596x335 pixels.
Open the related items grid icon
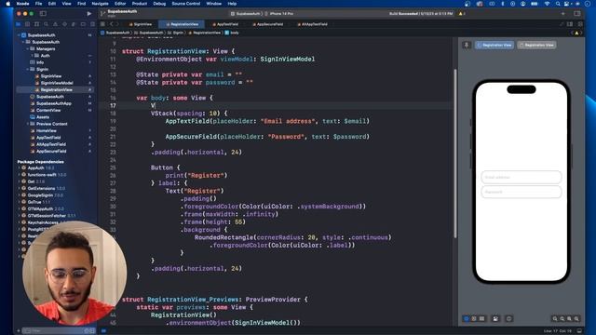point(102,24)
